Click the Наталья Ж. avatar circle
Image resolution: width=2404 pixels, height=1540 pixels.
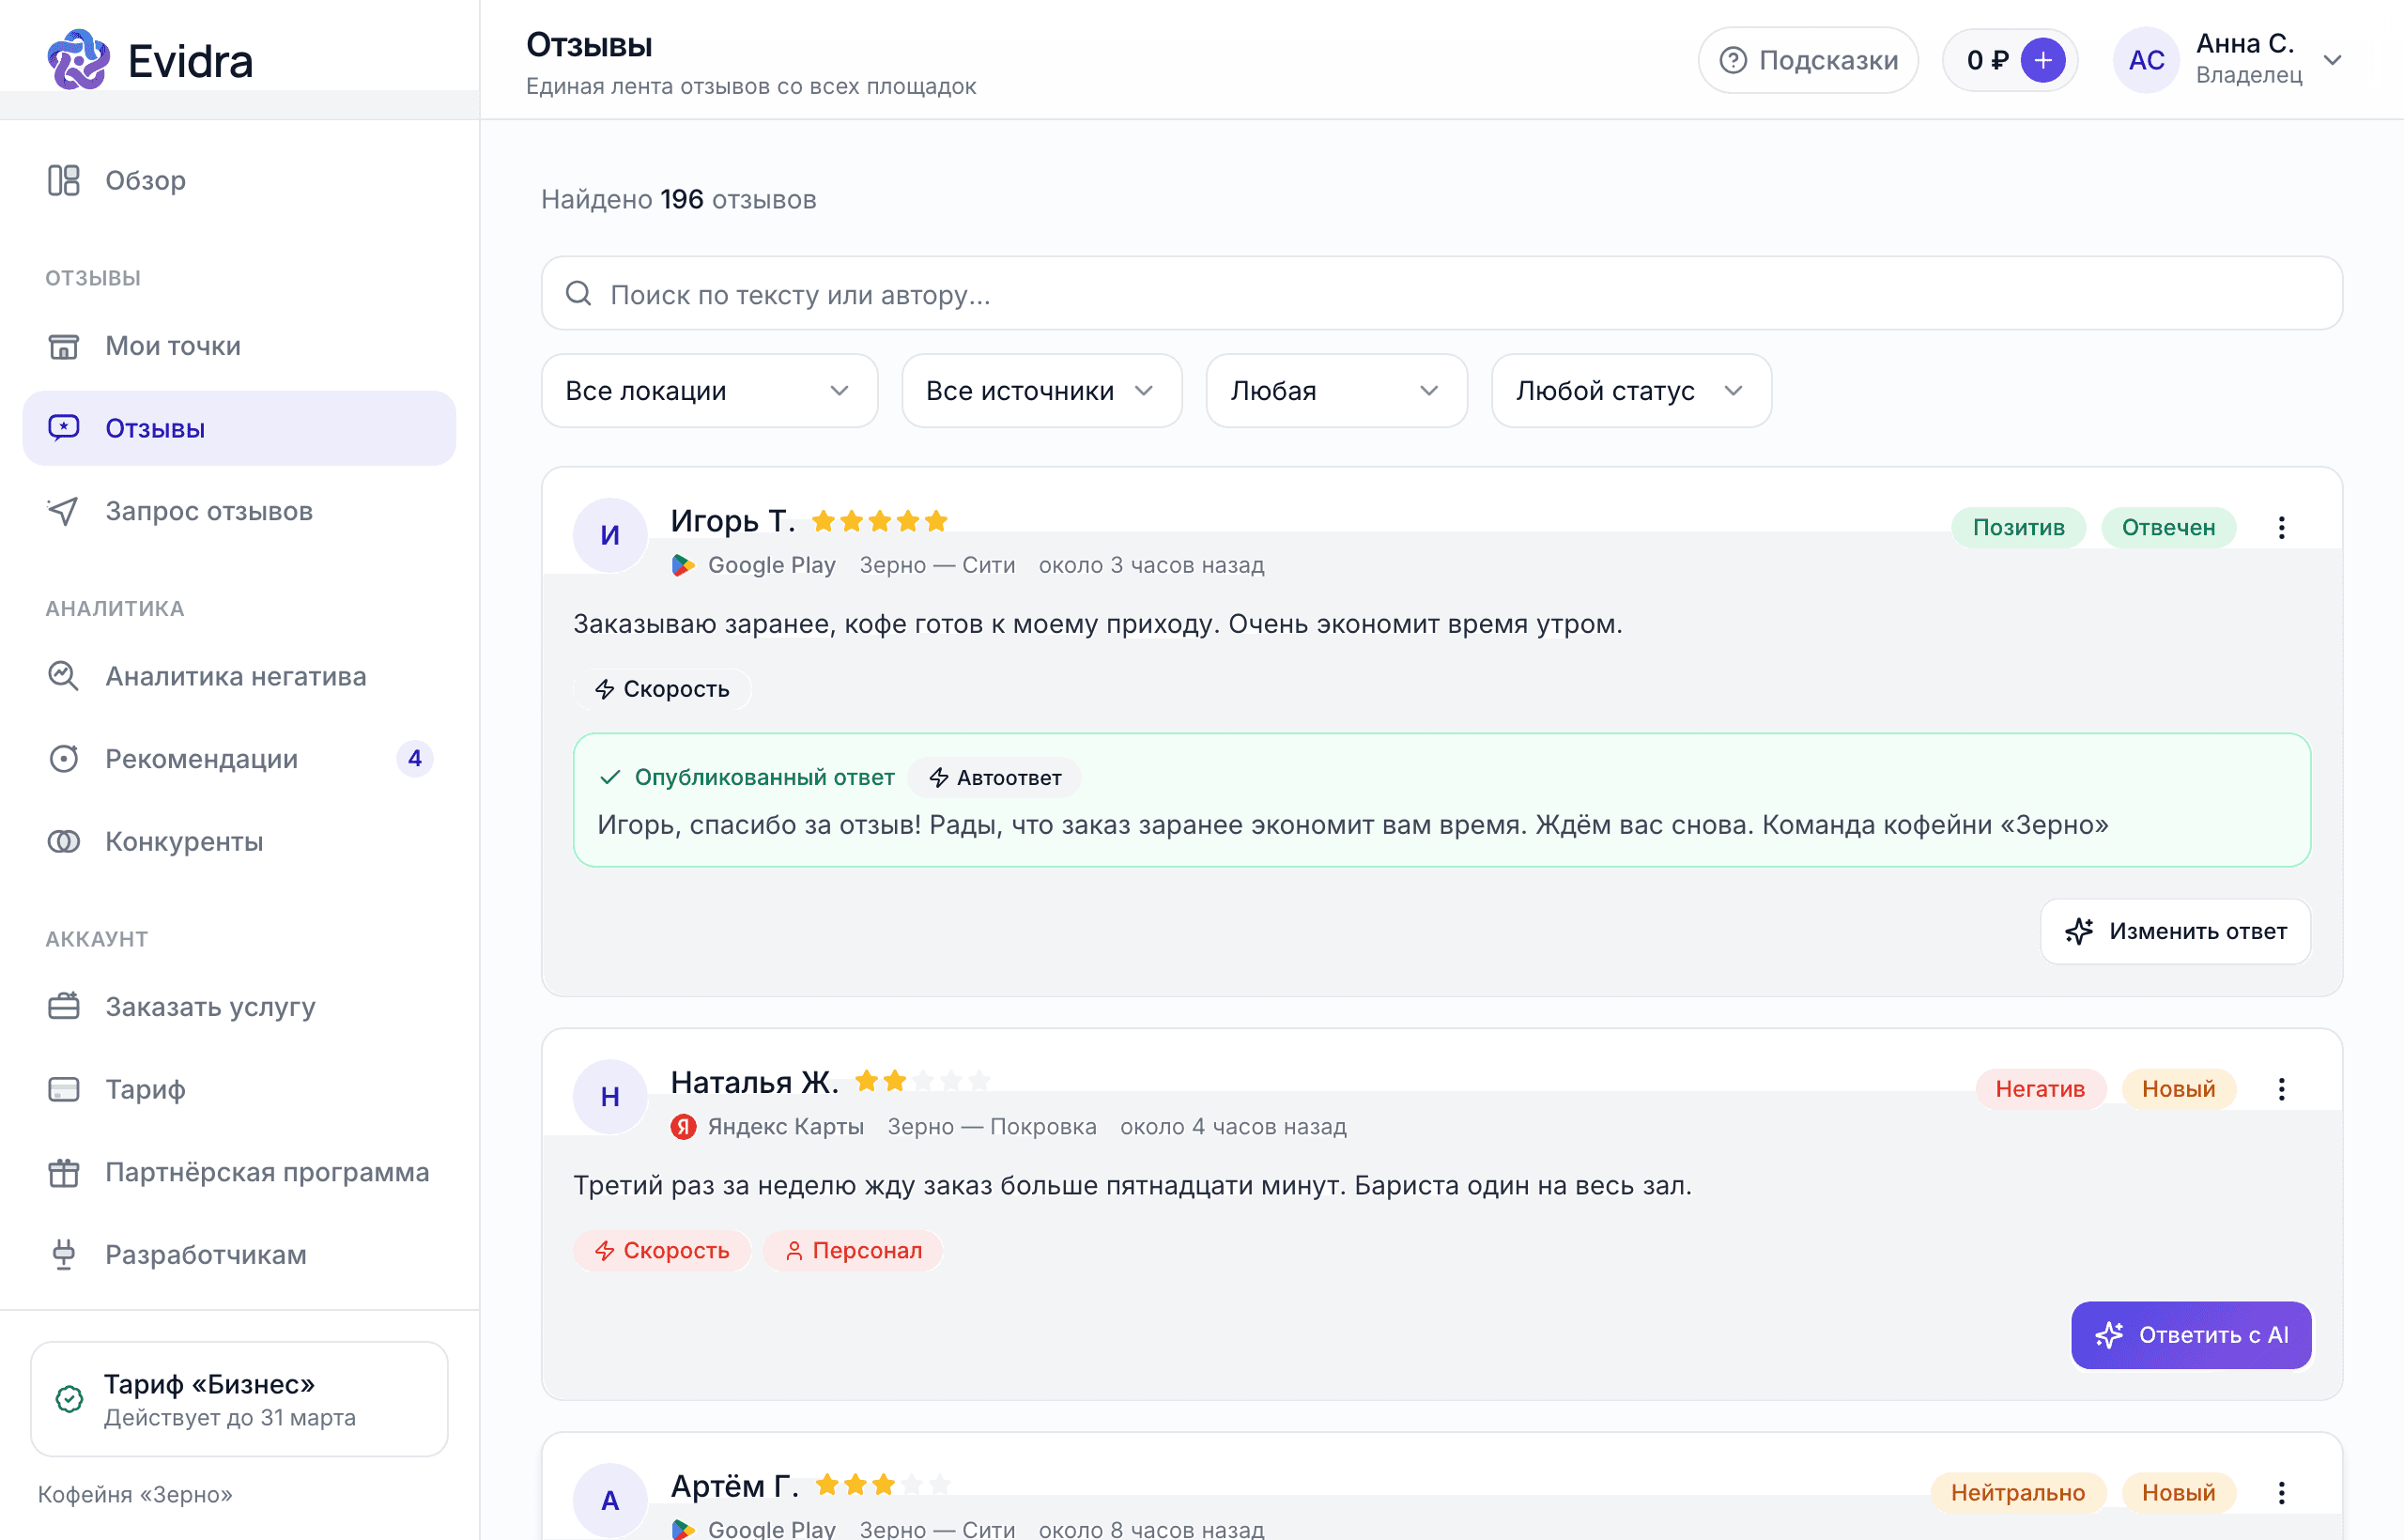click(x=610, y=1096)
